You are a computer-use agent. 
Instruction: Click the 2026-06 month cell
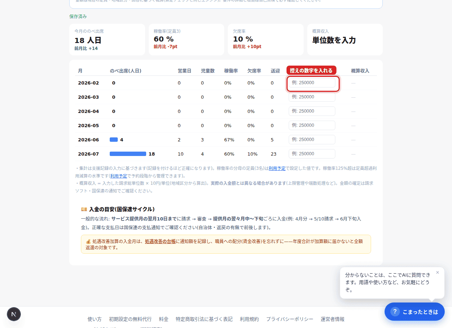[88, 140]
